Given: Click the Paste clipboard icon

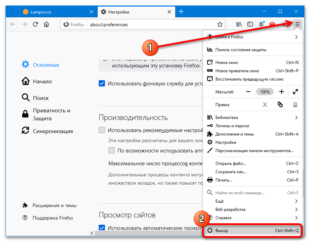Looking at the screenshot, I should click(295, 104).
